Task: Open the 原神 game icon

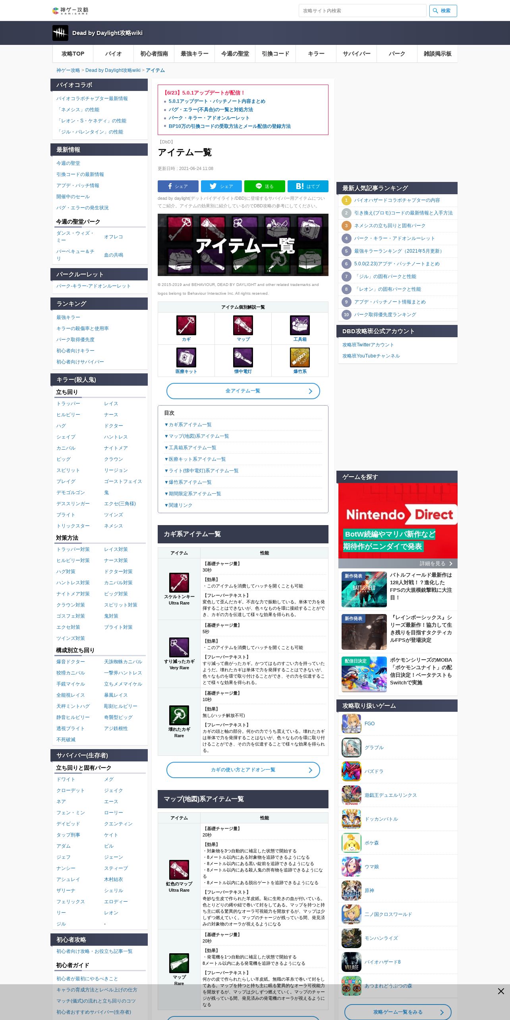Action: click(352, 891)
